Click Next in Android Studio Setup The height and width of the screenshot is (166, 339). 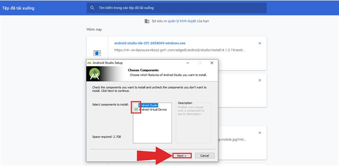182,156
